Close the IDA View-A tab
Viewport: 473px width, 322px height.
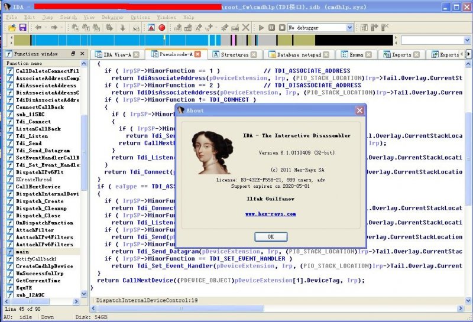[137, 54]
